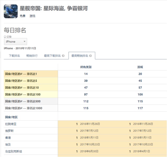Switch to the 畅销排行 tab
The width and height of the screenshot is (167, 157).
tap(32, 56)
